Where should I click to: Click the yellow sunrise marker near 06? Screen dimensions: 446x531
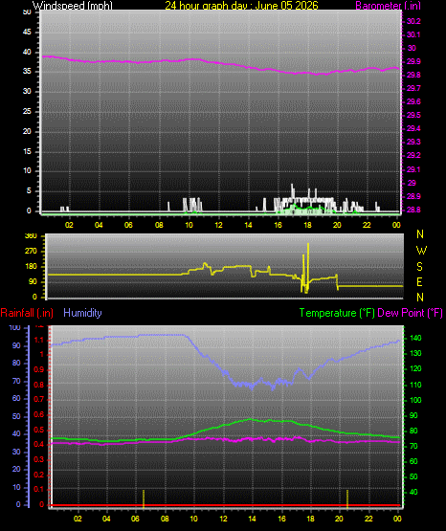click(144, 498)
